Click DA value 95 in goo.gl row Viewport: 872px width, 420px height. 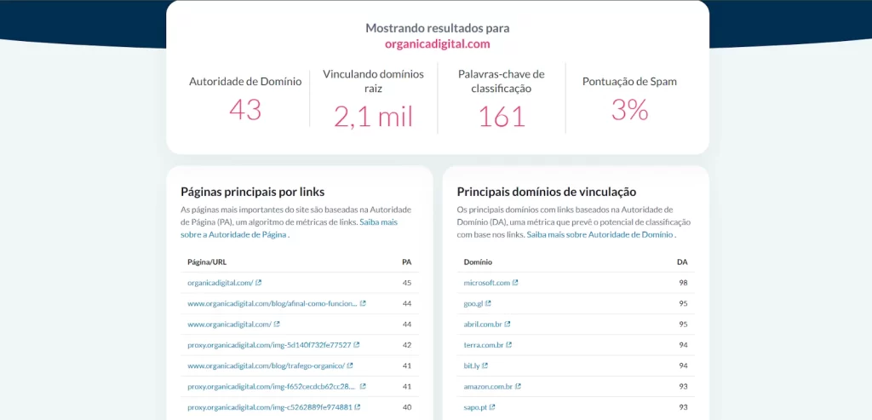tap(683, 303)
